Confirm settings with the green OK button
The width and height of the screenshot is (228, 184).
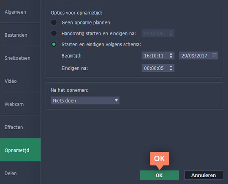pyautogui.click(x=159, y=175)
